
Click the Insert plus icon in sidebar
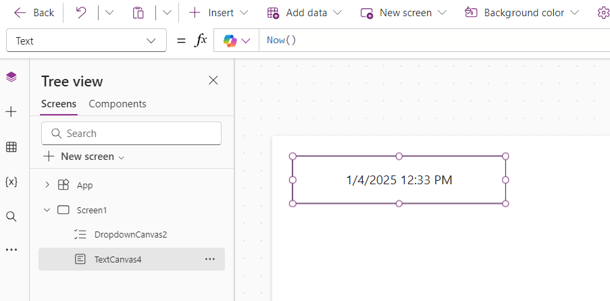(11, 112)
